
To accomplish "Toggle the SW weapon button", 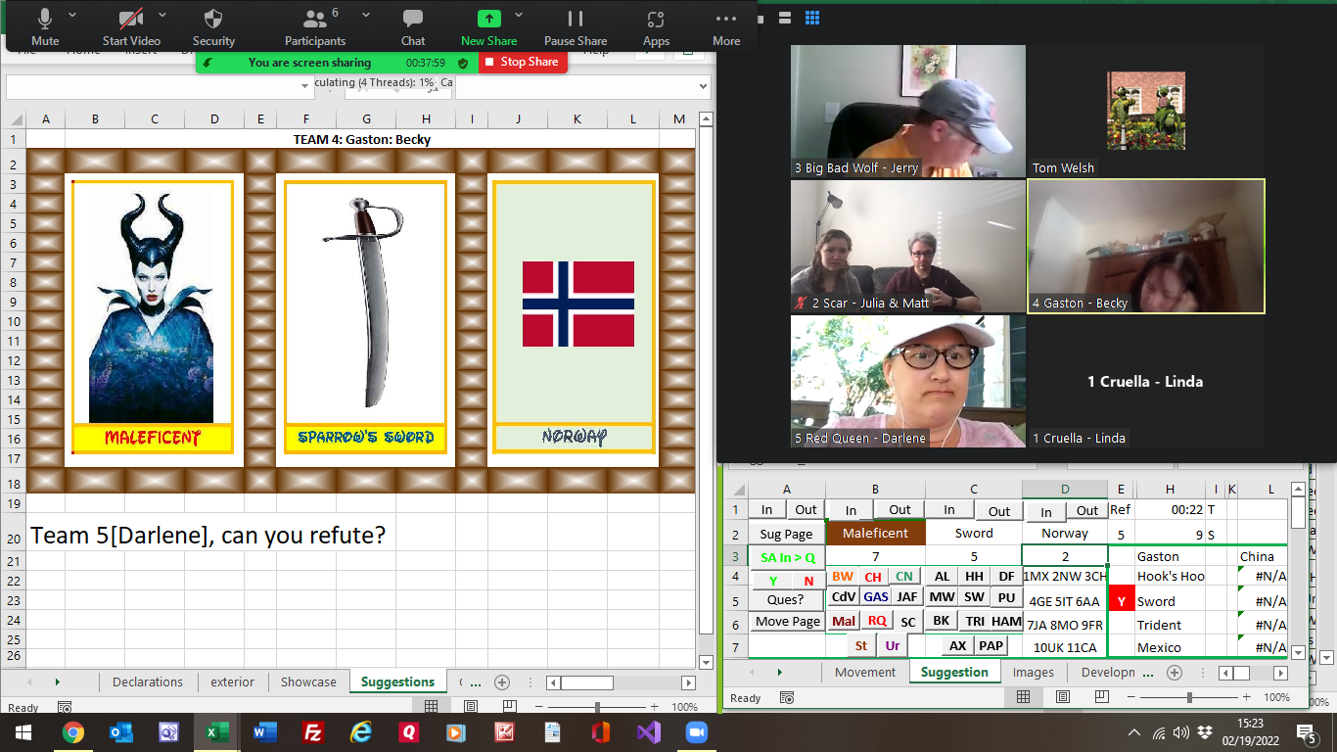I will 974,596.
